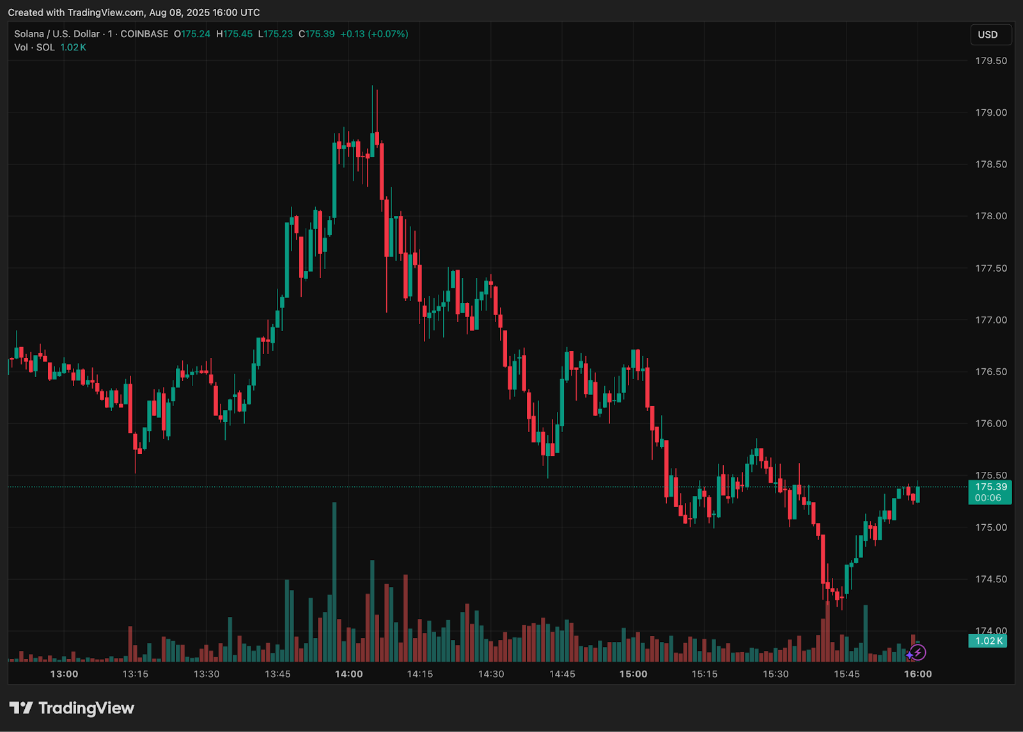This screenshot has height=732, width=1023.
Task: Click the 177.00 price scale label
Action: pyautogui.click(x=991, y=320)
